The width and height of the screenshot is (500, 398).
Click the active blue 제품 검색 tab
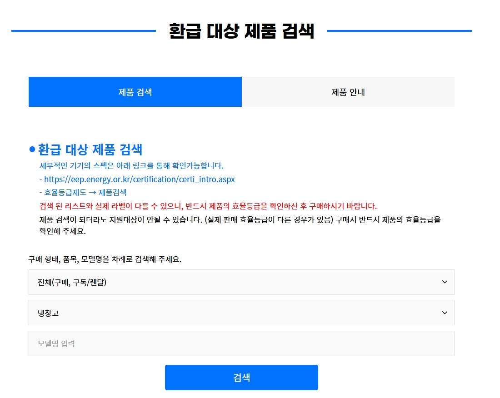(135, 91)
